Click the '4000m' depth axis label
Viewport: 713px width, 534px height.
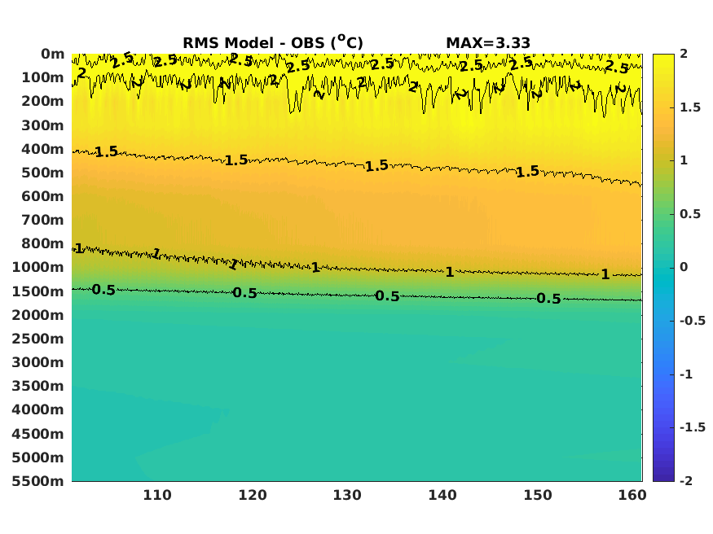(x=38, y=409)
